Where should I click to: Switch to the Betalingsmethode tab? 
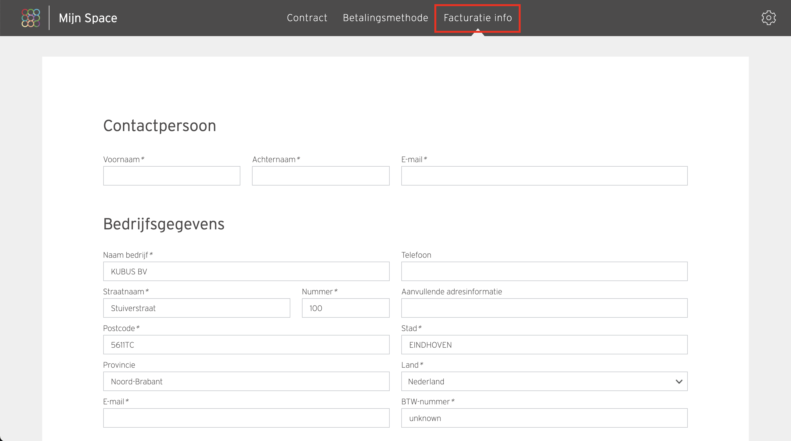point(385,18)
